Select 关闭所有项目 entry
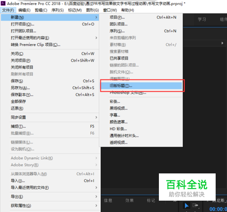This screenshot has height=212, width=227. pyautogui.click(x=50, y=67)
